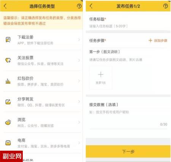Screen dimensions: 171x162
Task: Open help on 发布任务1/2 screen
Action: 165,6
